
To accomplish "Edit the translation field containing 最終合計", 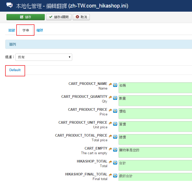I will point(155,177).
